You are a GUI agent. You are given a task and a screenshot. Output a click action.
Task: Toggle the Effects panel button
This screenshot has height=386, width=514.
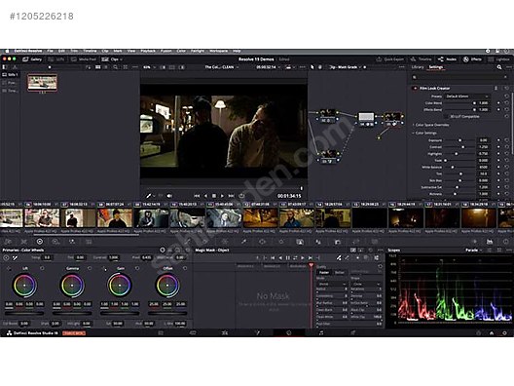tap(472, 59)
